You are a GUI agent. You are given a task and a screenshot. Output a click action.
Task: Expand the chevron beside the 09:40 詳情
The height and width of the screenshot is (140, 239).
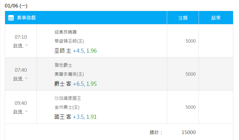(26, 111)
